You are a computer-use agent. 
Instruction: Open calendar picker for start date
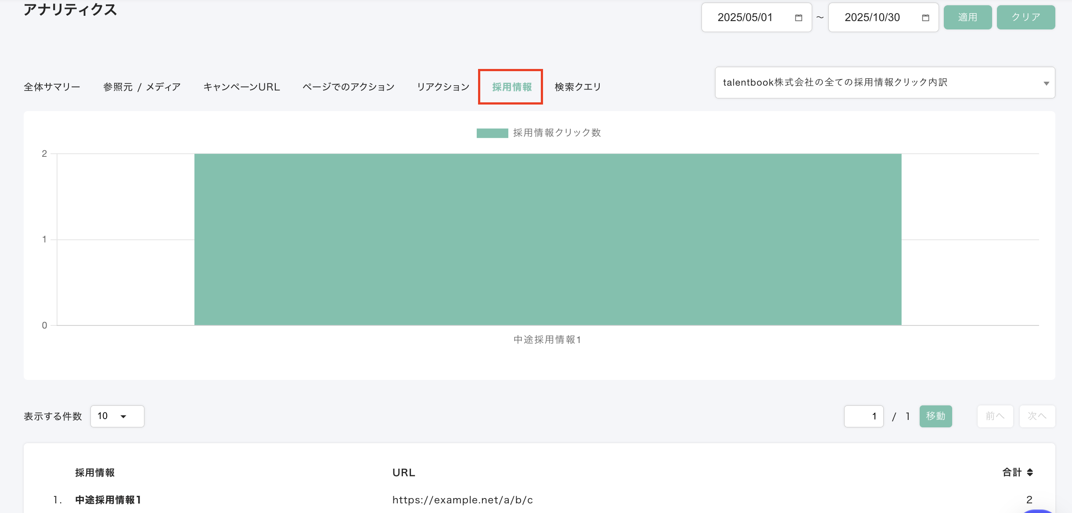pyautogui.click(x=799, y=18)
